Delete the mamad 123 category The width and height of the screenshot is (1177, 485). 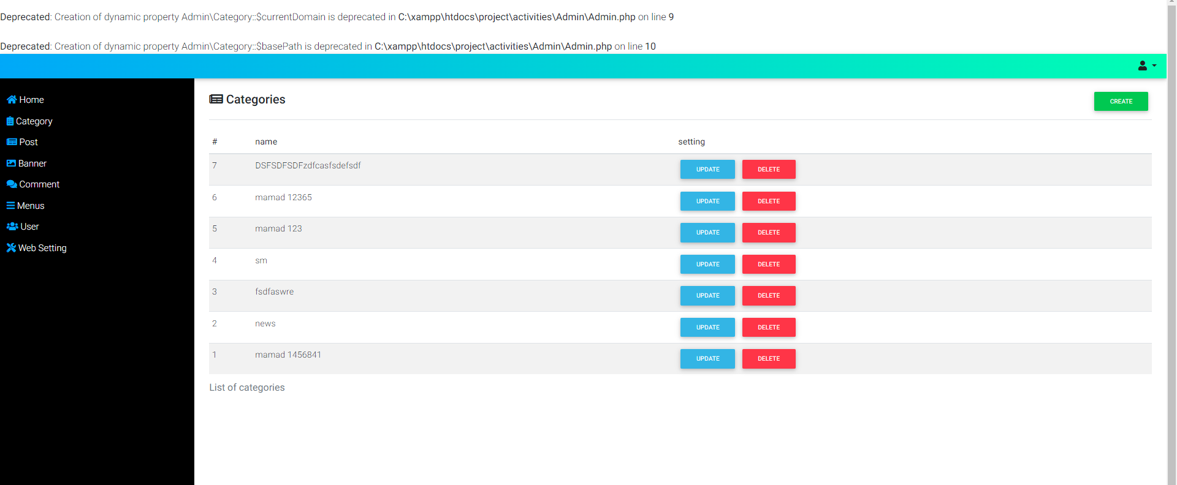(769, 233)
